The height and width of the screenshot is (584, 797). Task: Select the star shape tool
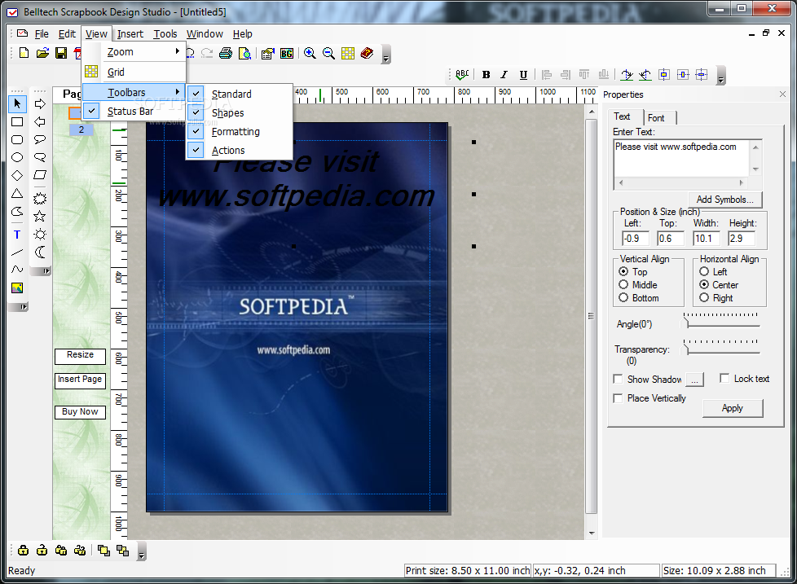click(40, 217)
